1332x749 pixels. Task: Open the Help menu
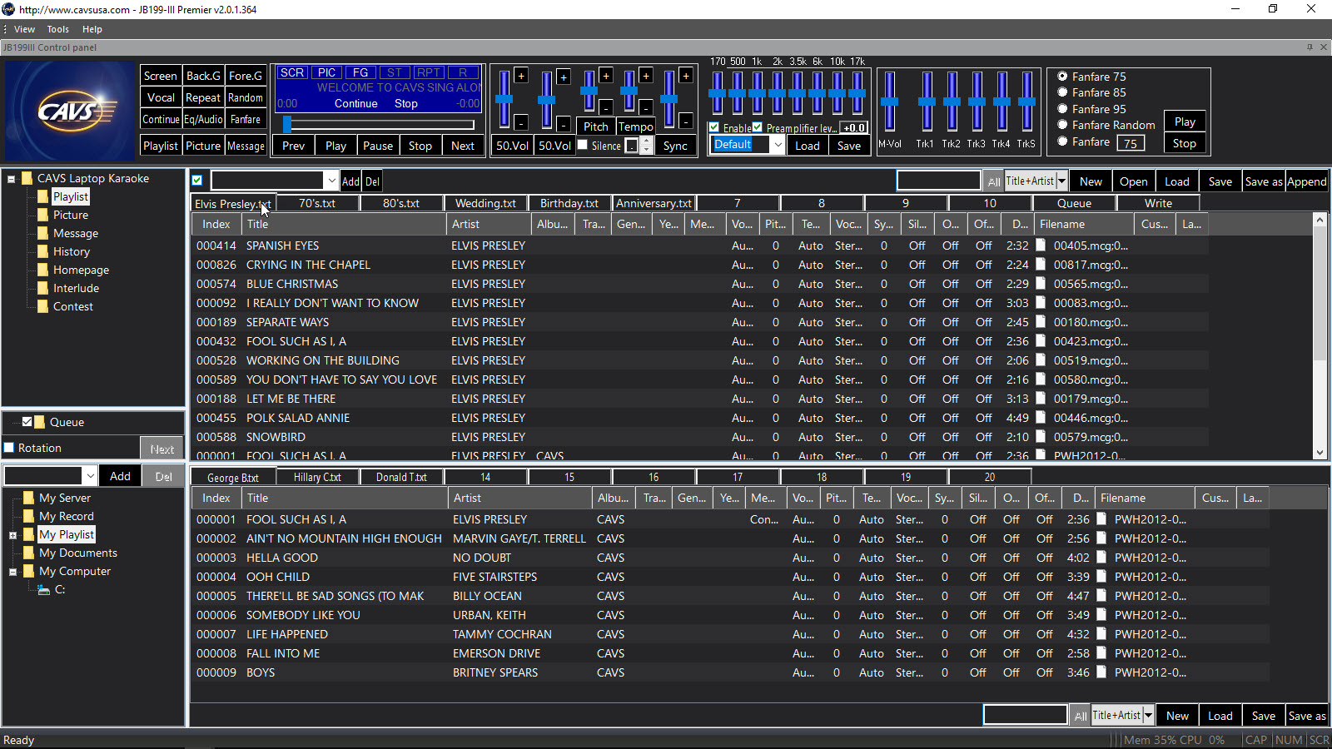tap(92, 29)
